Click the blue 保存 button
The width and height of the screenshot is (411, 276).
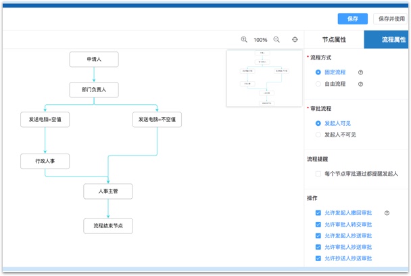click(x=353, y=19)
